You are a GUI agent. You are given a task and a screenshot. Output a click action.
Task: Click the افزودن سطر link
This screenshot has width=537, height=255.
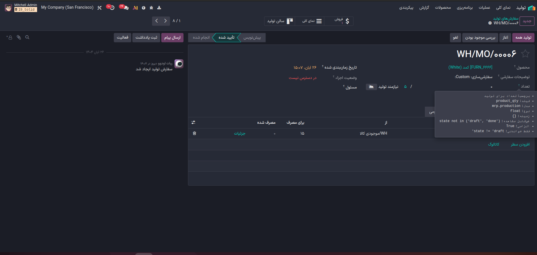pos(520,144)
